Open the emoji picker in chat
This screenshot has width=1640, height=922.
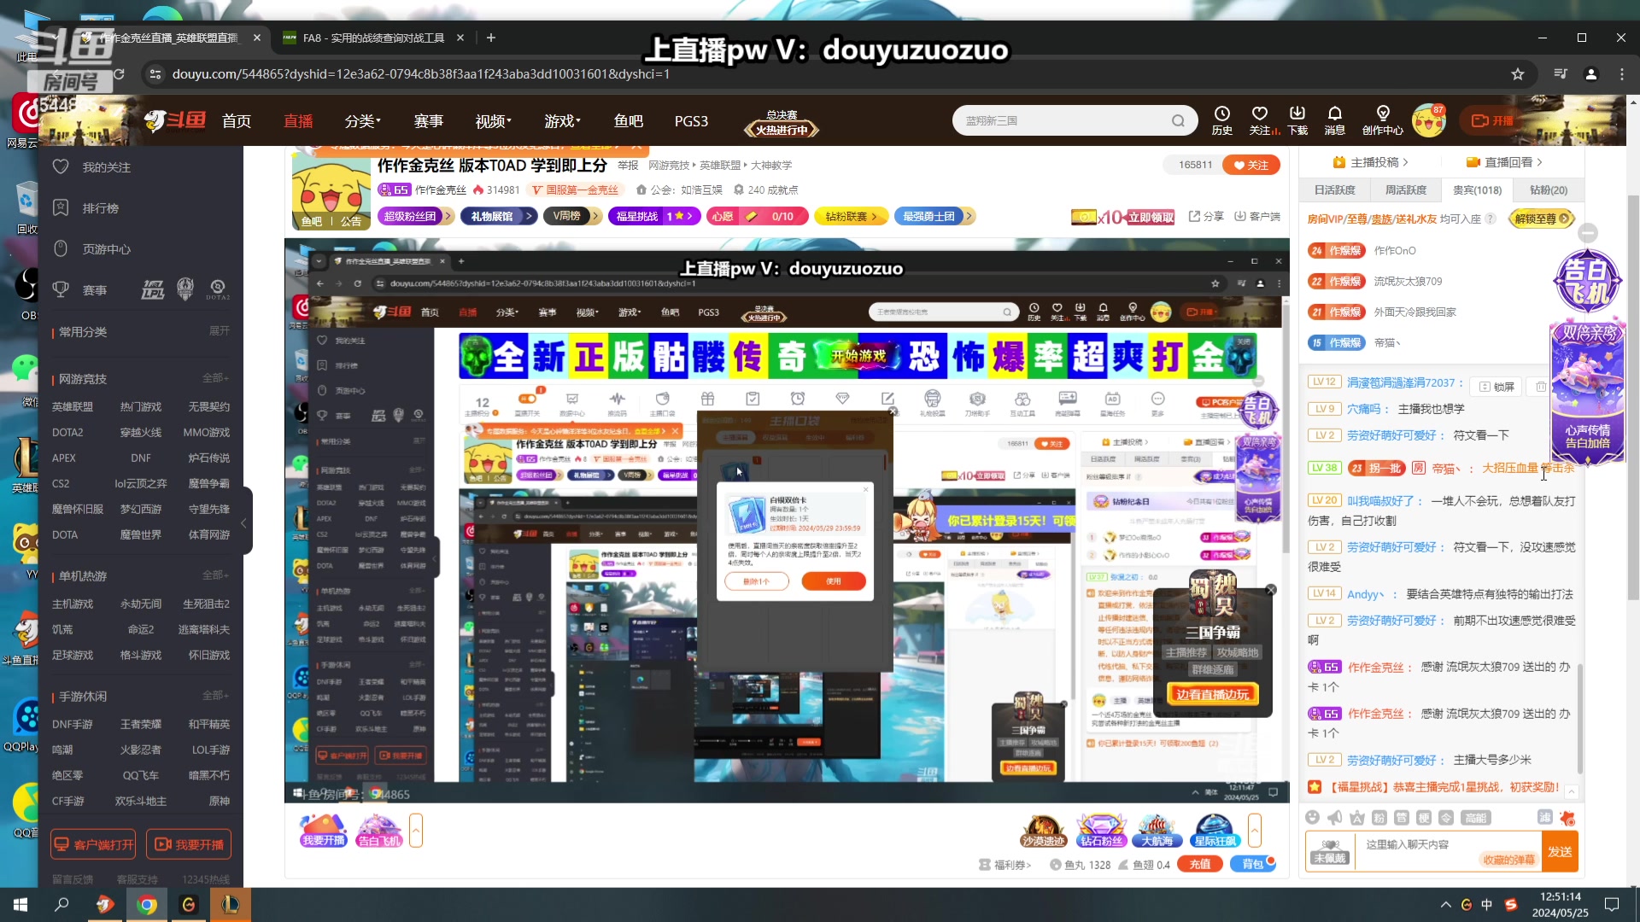[x=1313, y=817]
